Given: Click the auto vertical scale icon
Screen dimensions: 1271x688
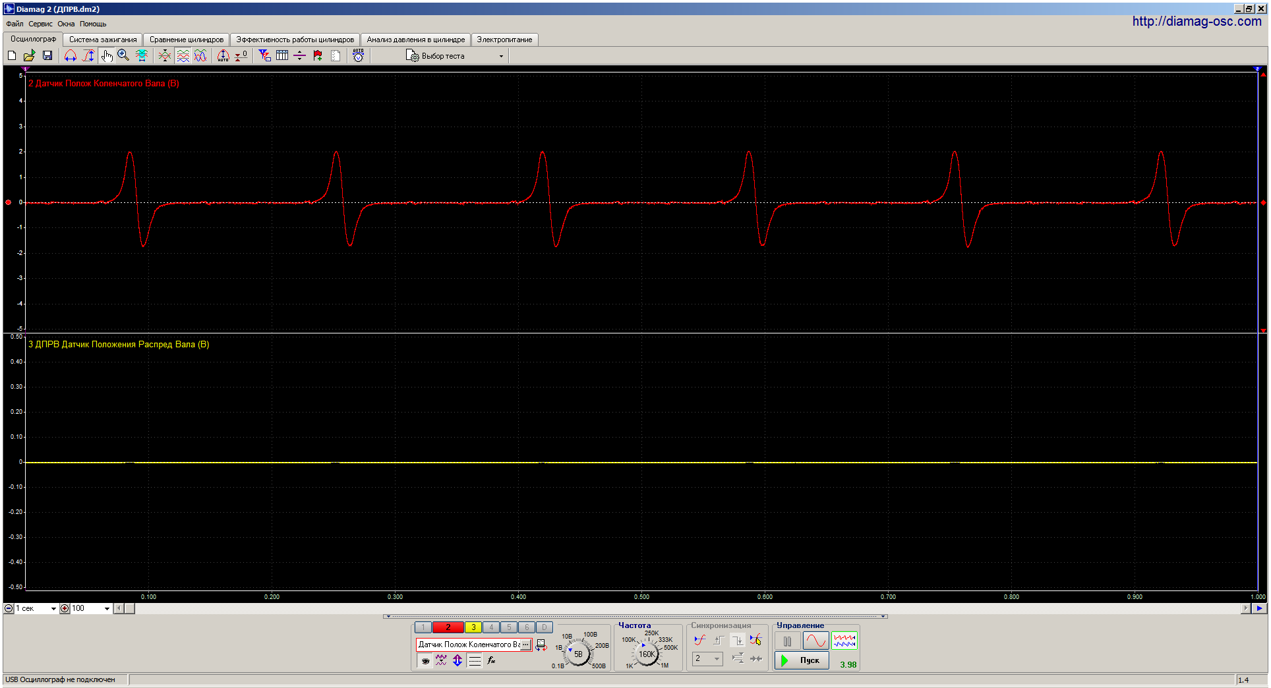Looking at the screenshot, I should (x=223, y=56).
